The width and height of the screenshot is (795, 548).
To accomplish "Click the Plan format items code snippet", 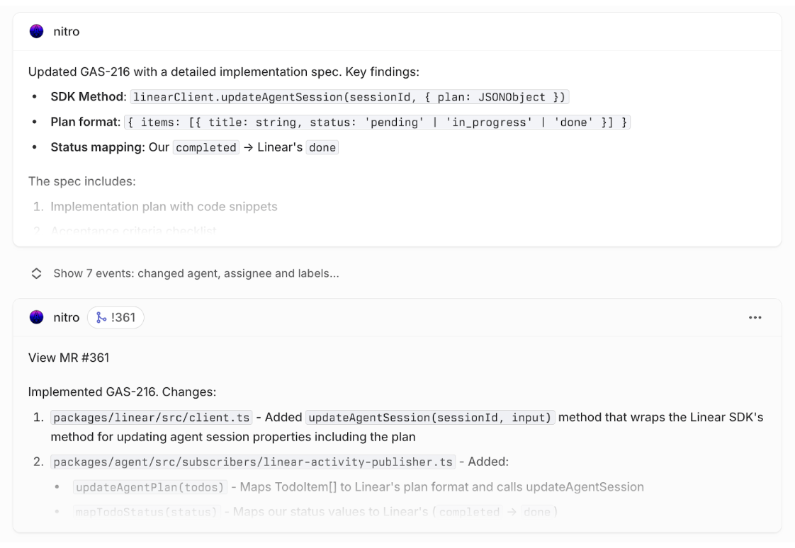I will pos(377,122).
